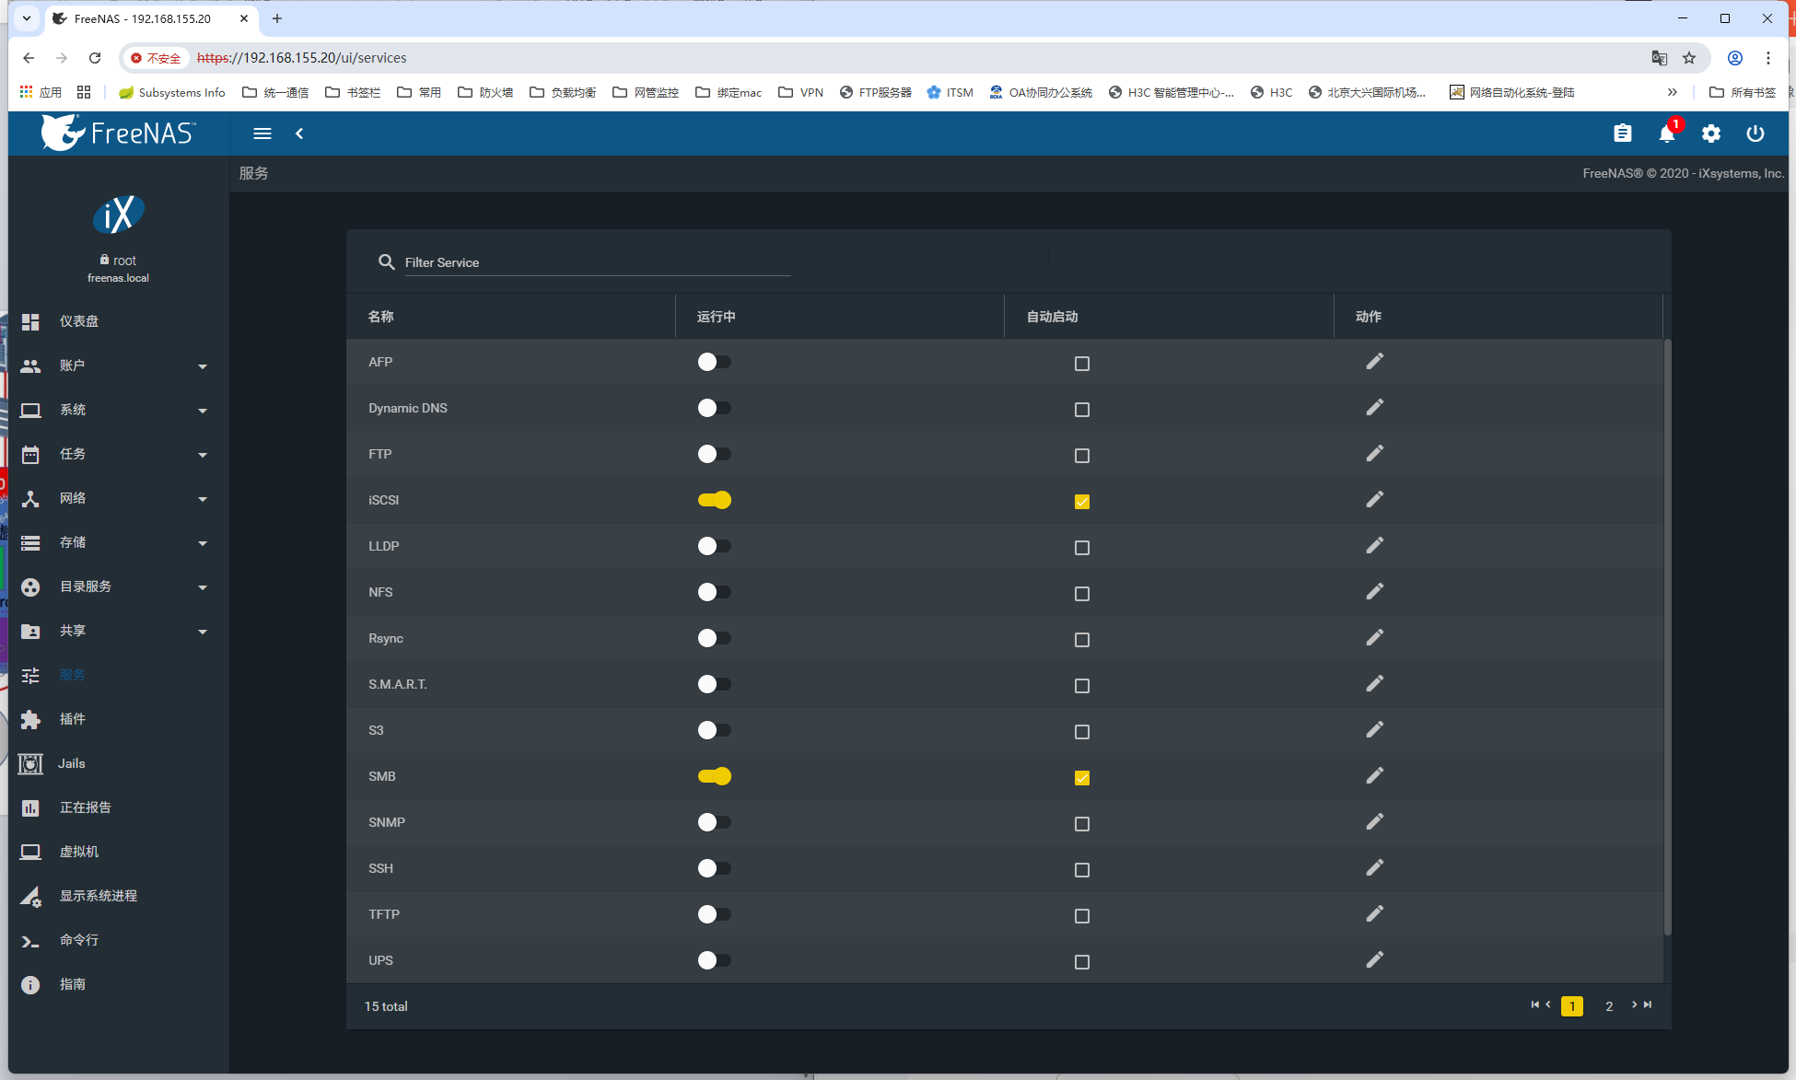Collapse the sidebar with the chevron arrow

(299, 134)
